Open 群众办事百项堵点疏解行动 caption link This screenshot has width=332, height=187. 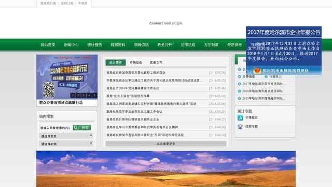coord(61,102)
